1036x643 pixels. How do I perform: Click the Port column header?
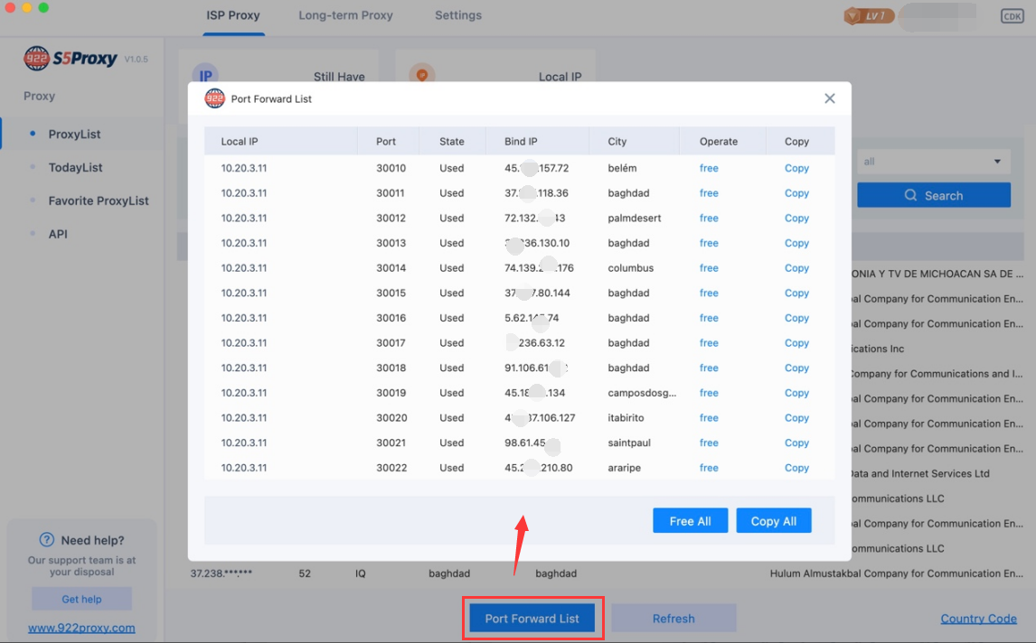pos(386,141)
